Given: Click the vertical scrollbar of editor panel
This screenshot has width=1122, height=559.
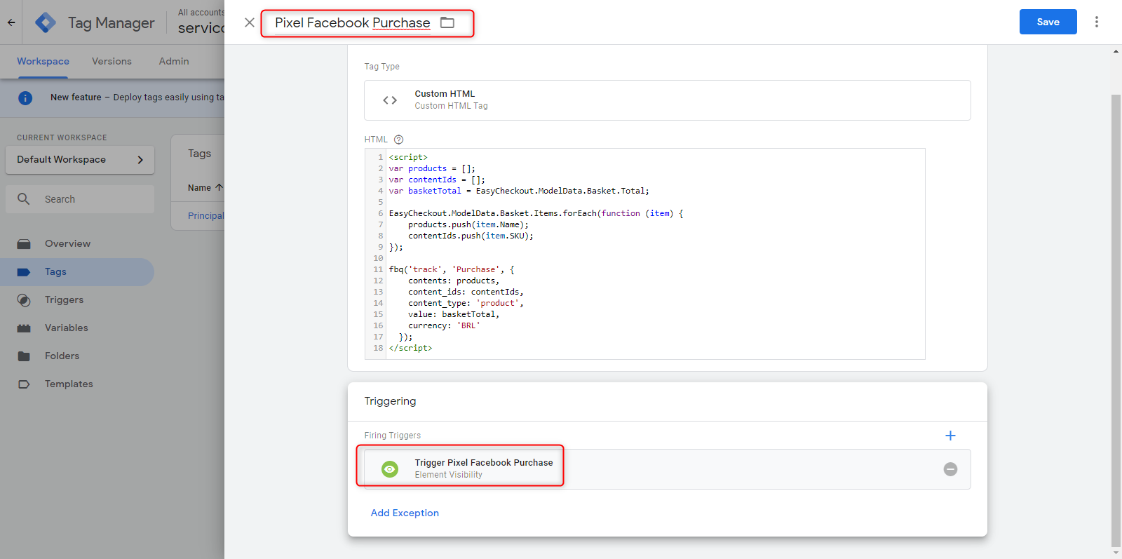Looking at the screenshot, I should coord(1116,319).
